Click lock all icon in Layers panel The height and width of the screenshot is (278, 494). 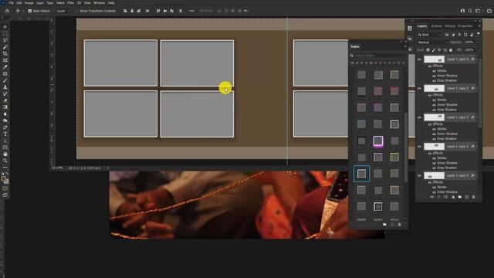click(451, 49)
